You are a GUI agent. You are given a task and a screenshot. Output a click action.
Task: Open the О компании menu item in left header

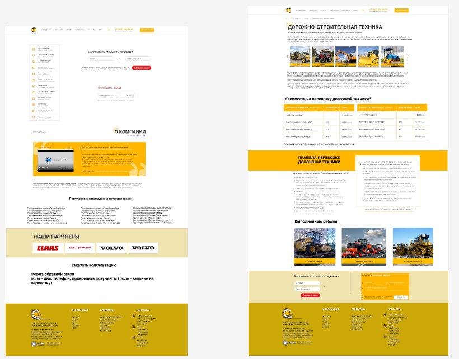tap(46, 30)
